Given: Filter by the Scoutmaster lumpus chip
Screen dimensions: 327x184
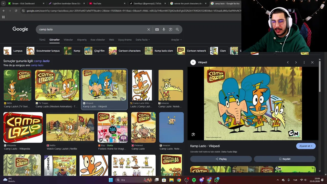Looking at the screenshot, I should (x=44, y=51).
